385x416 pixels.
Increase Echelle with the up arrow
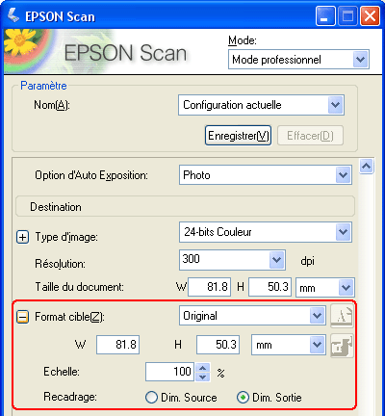(x=203, y=368)
